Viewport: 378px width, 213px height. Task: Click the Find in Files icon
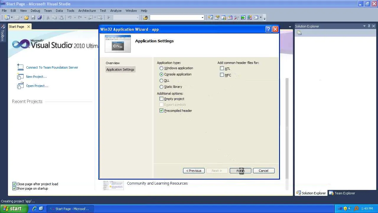coord(145,17)
